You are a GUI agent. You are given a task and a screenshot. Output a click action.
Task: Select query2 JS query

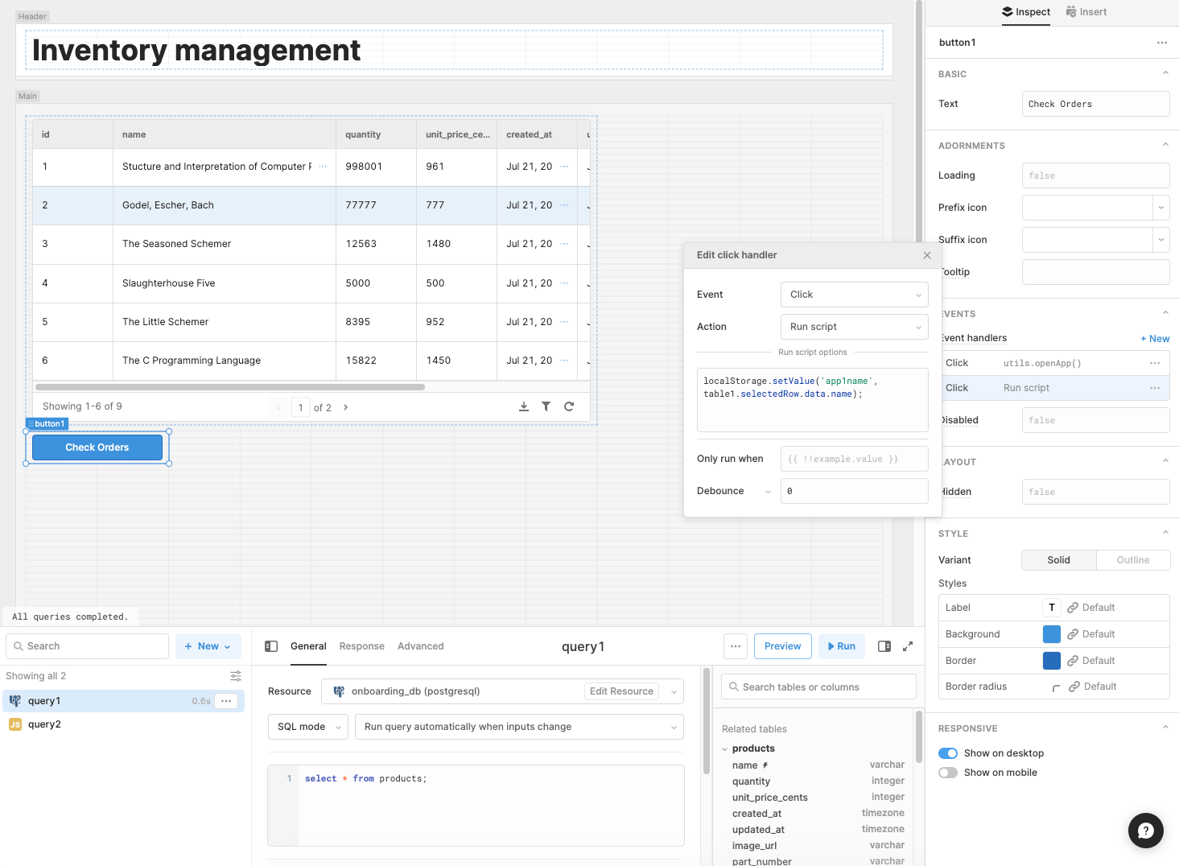click(124, 724)
